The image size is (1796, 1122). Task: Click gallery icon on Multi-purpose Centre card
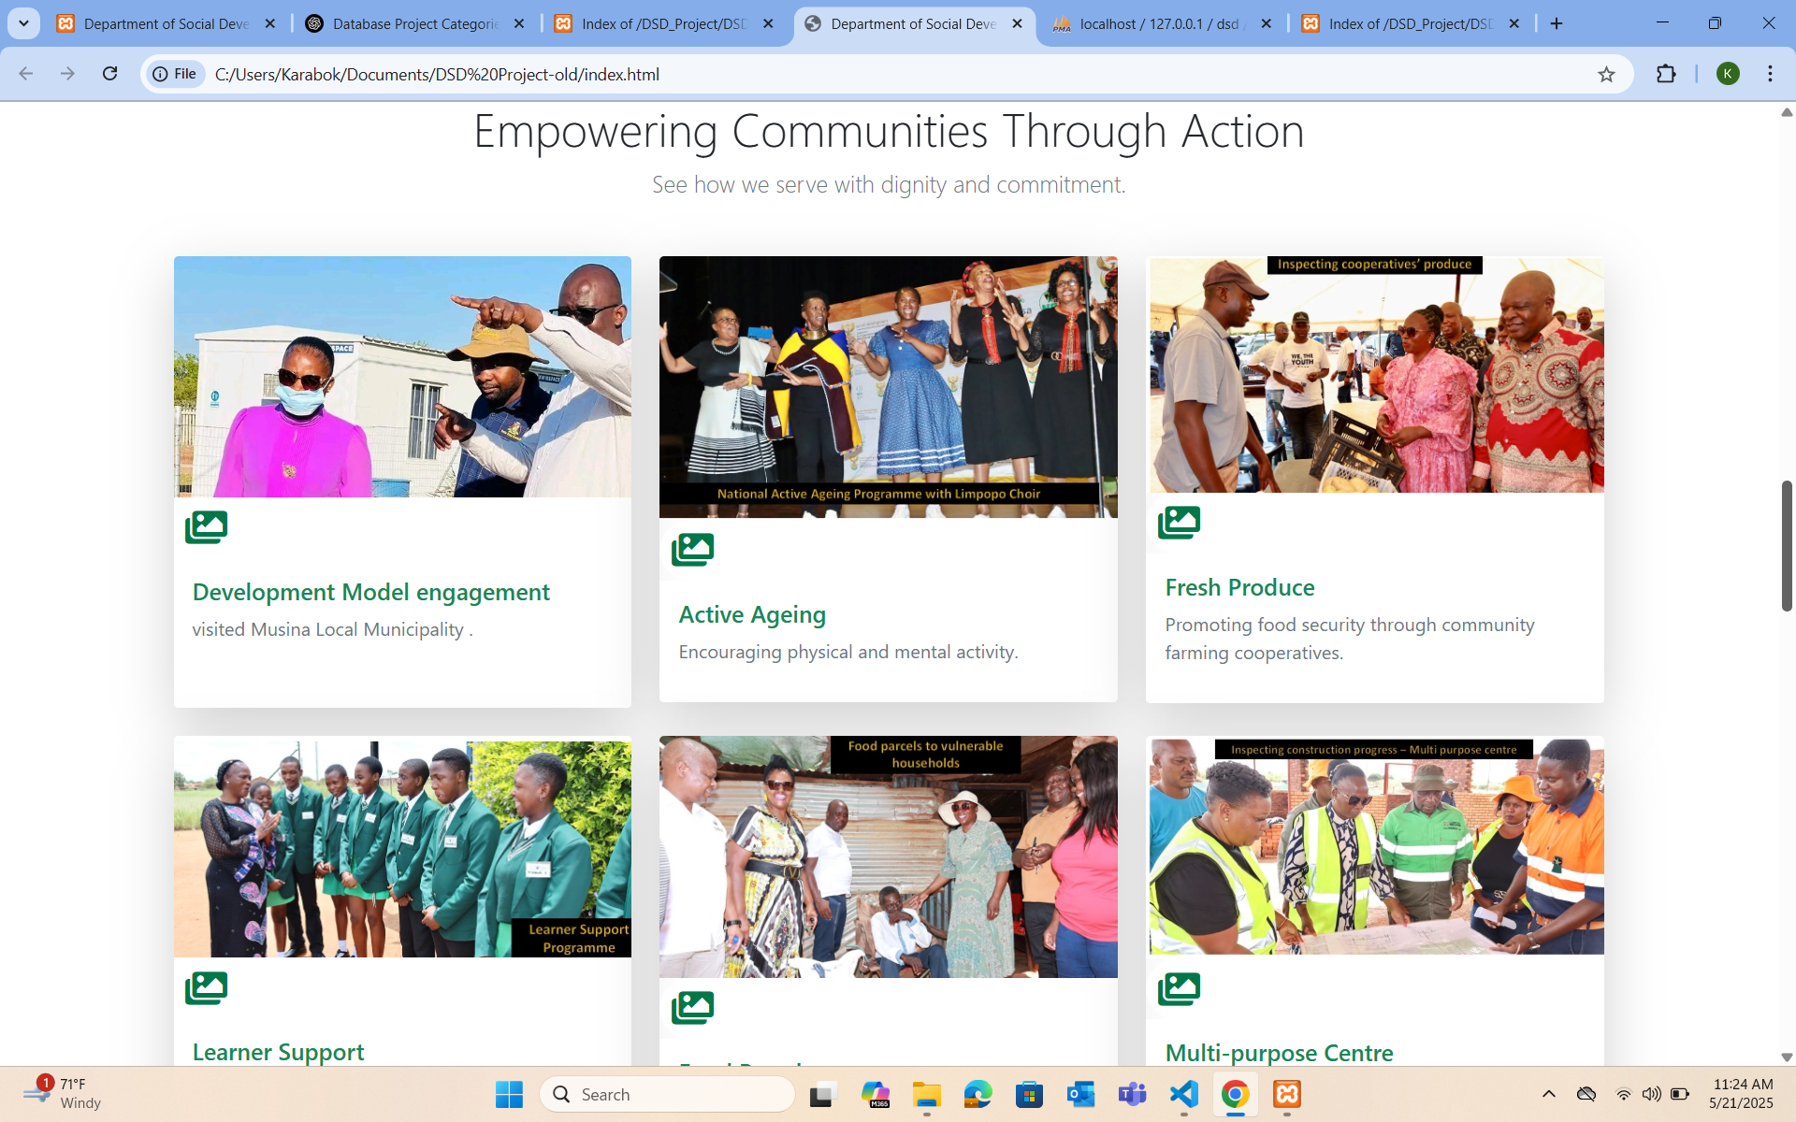(x=1179, y=988)
